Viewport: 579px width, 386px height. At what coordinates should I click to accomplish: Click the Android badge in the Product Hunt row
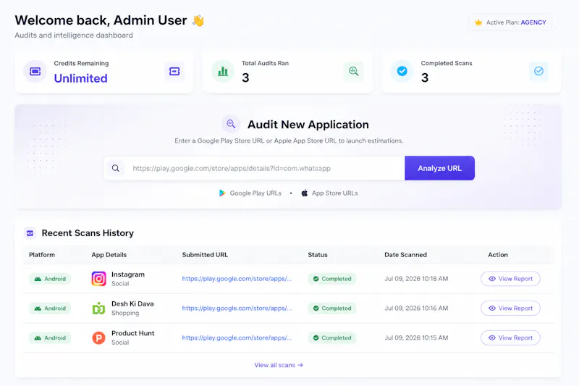tap(50, 338)
